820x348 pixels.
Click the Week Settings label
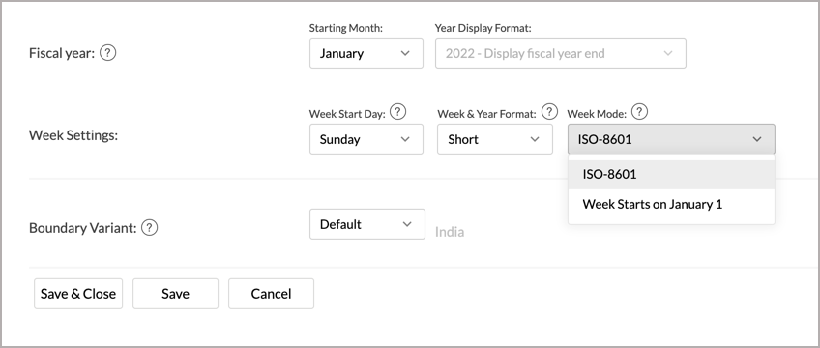73,135
